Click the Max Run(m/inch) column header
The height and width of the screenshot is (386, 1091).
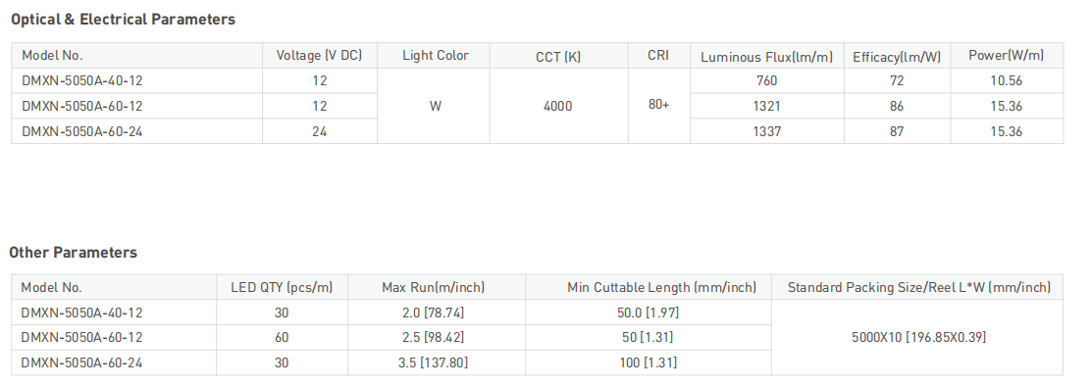point(434,287)
